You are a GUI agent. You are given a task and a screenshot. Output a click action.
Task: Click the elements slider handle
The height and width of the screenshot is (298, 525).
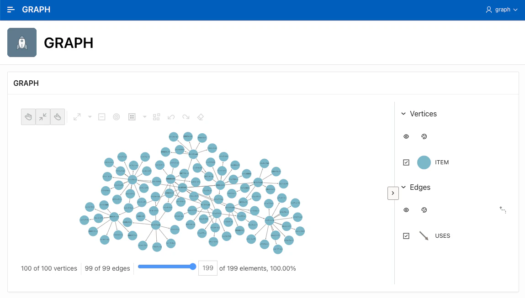pyautogui.click(x=193, y=267)
